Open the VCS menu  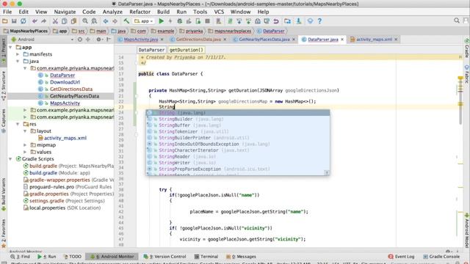[x=219, y=12]
